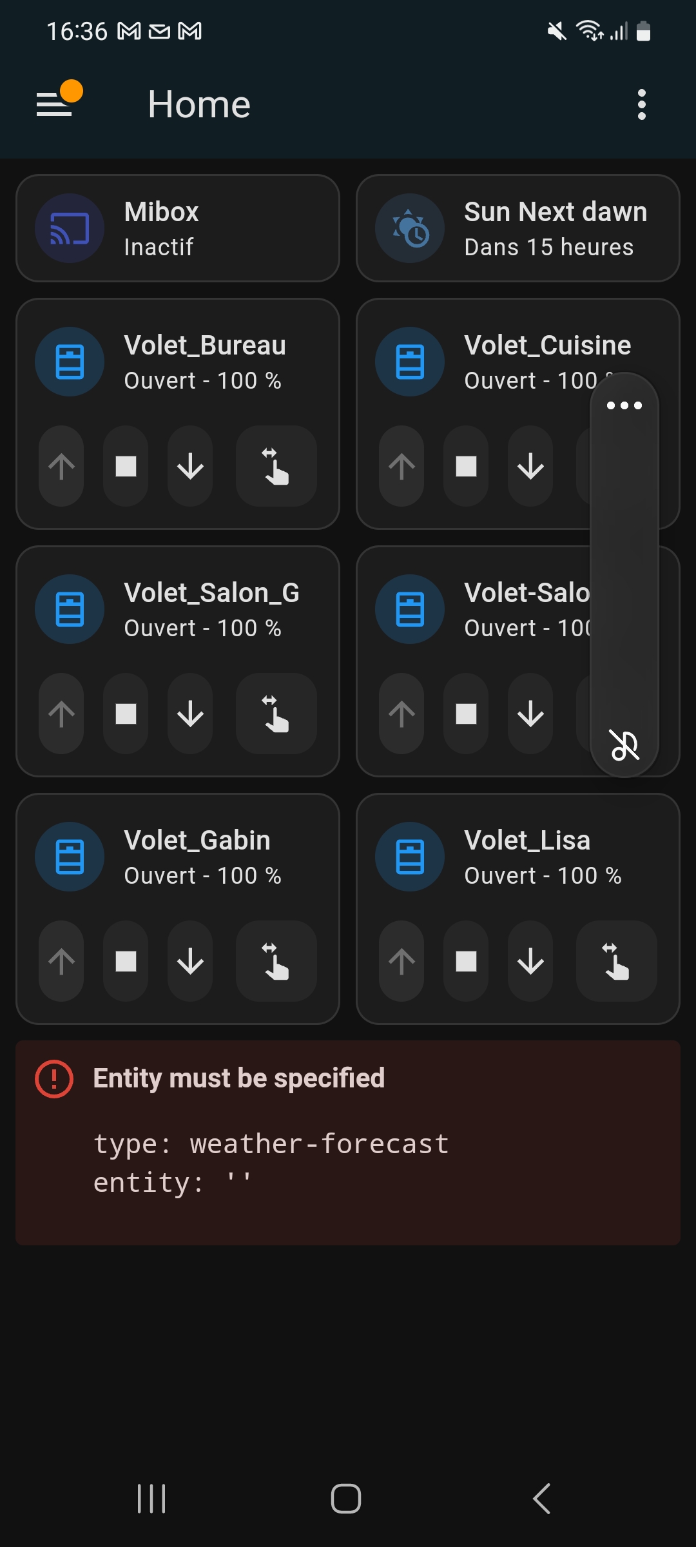This screenshot has height=1547, width=696.
Task: Open the three-dot overflow menu
Action: (641, 104)
